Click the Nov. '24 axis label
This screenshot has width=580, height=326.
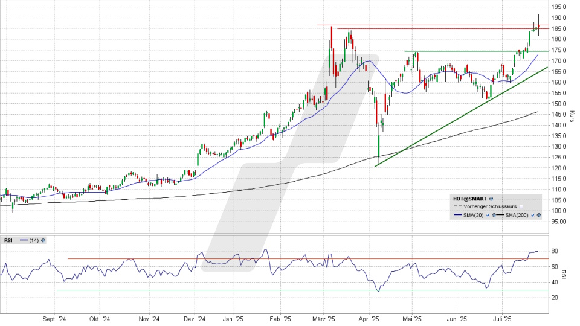tap(149, 319)
